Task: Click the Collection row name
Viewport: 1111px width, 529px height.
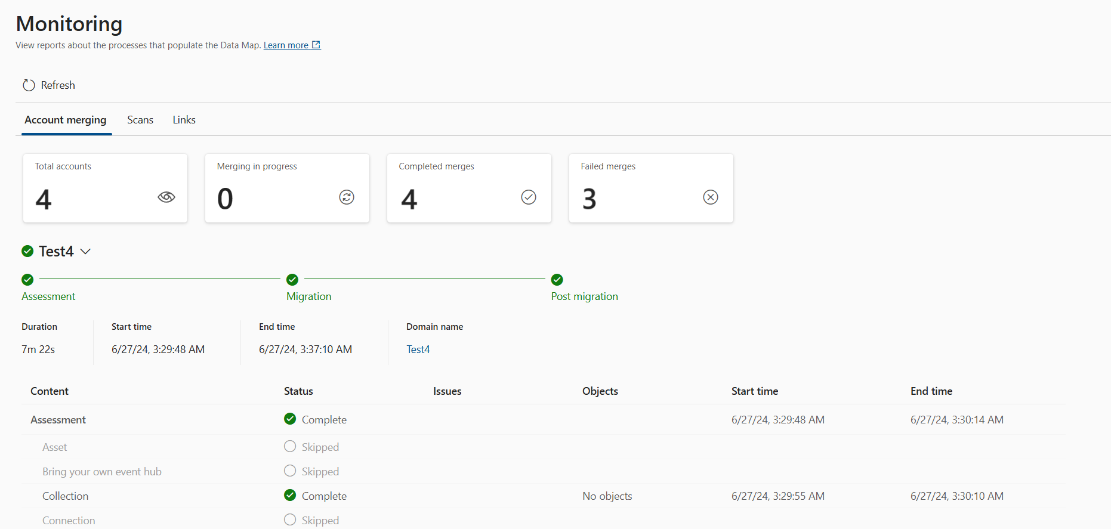Action: 66,496
